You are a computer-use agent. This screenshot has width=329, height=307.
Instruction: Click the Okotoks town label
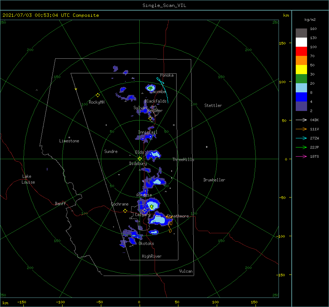click(146, 243)
